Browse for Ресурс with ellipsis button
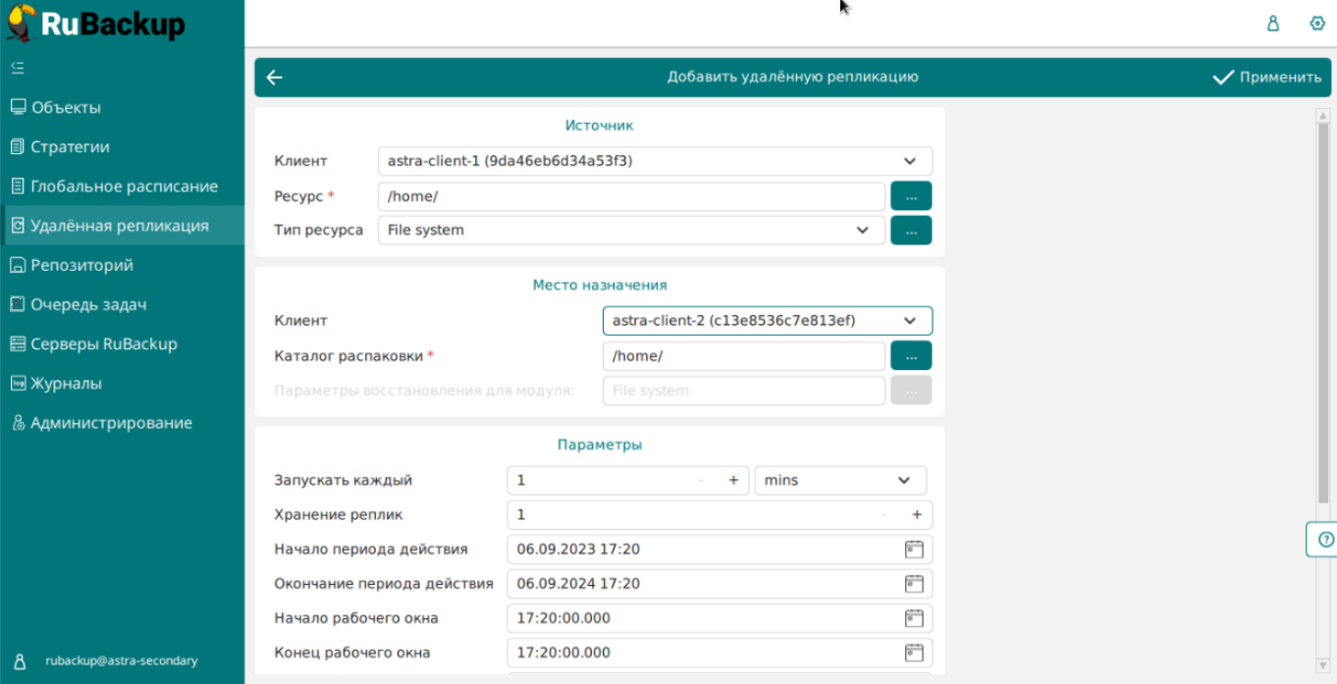1337x684 pixels. (911, 196)
